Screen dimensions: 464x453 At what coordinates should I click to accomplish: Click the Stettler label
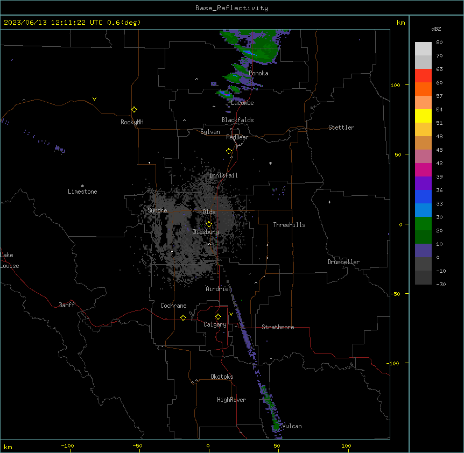click(x=341, y=128)
